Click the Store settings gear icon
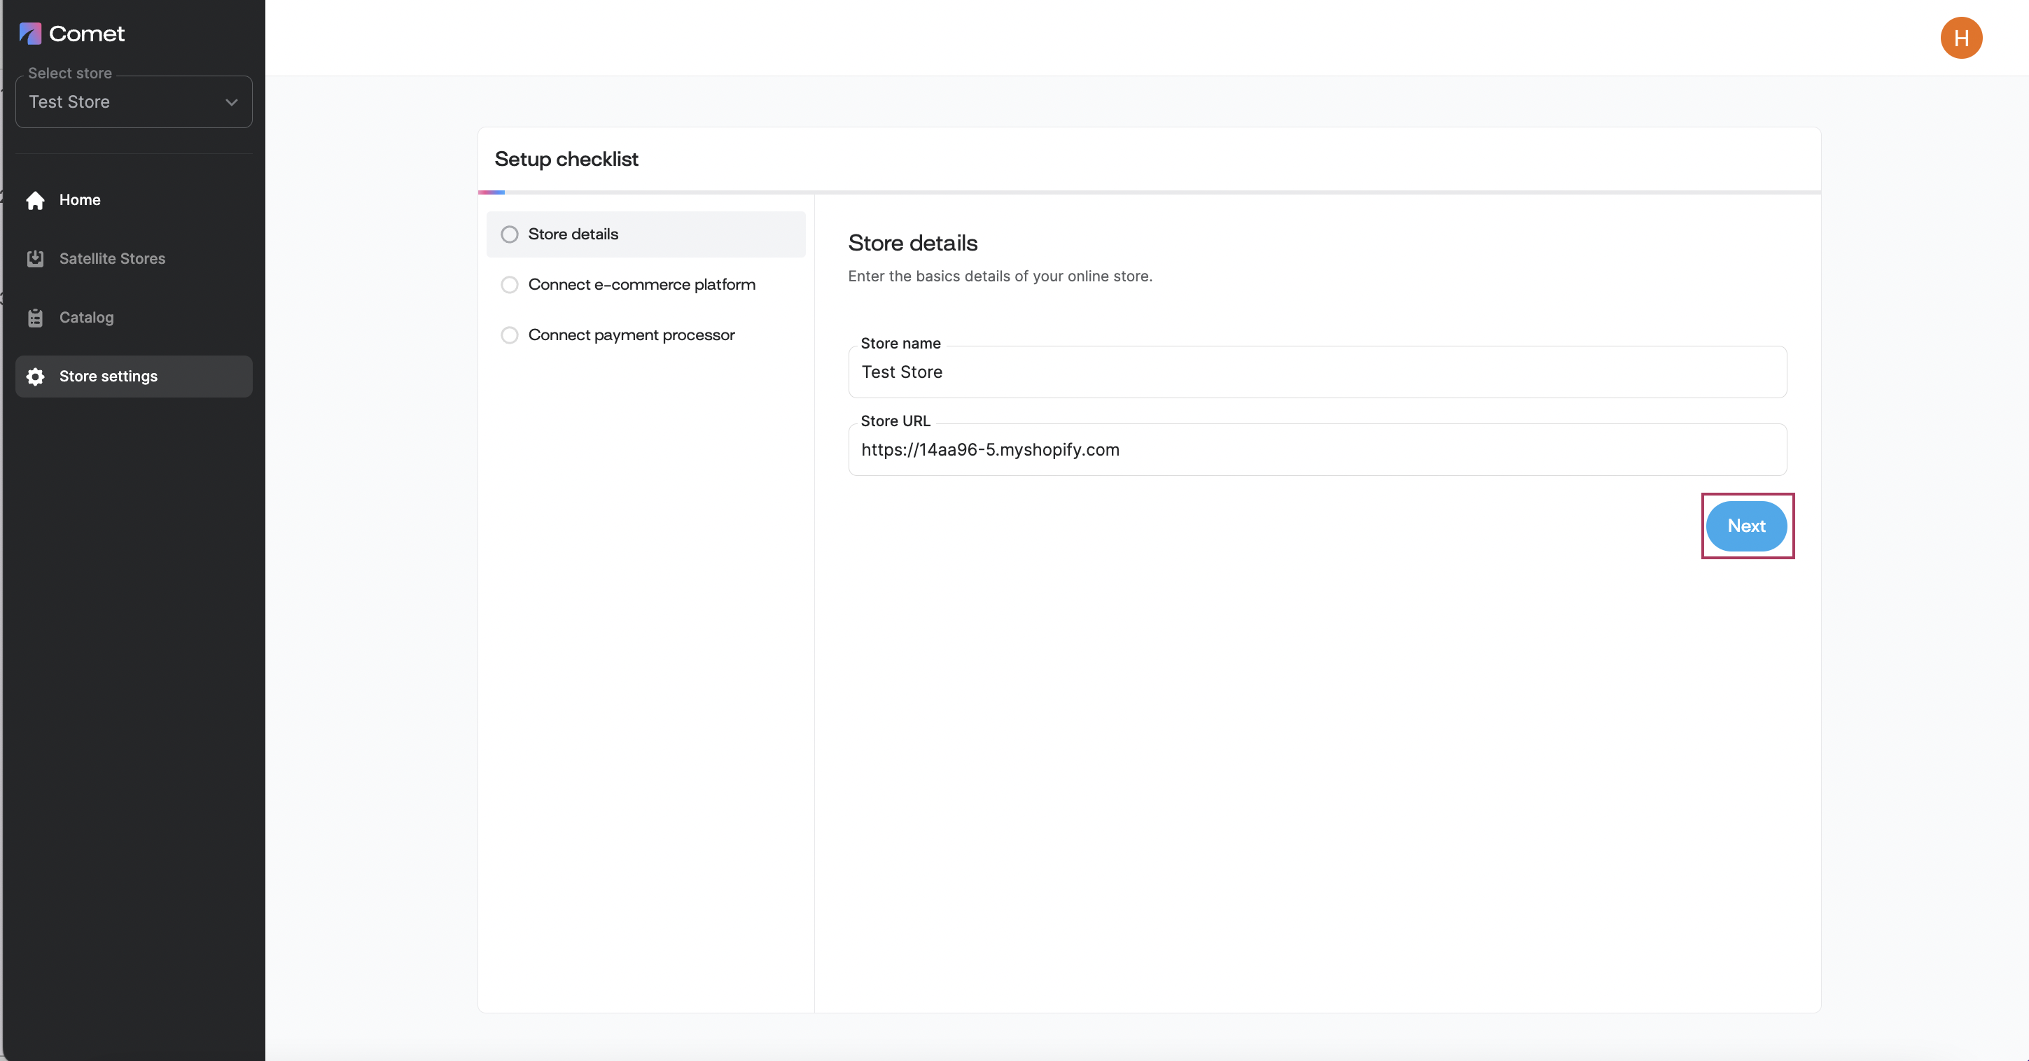The height and width of the screenshot is (1061, 2029). (x=36, y=377)
